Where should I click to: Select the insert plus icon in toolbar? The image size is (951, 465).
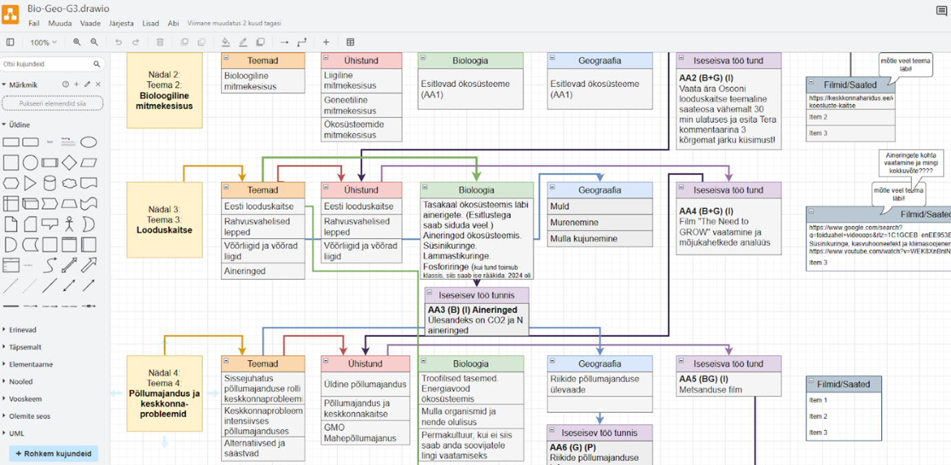(x=326, y=43)
